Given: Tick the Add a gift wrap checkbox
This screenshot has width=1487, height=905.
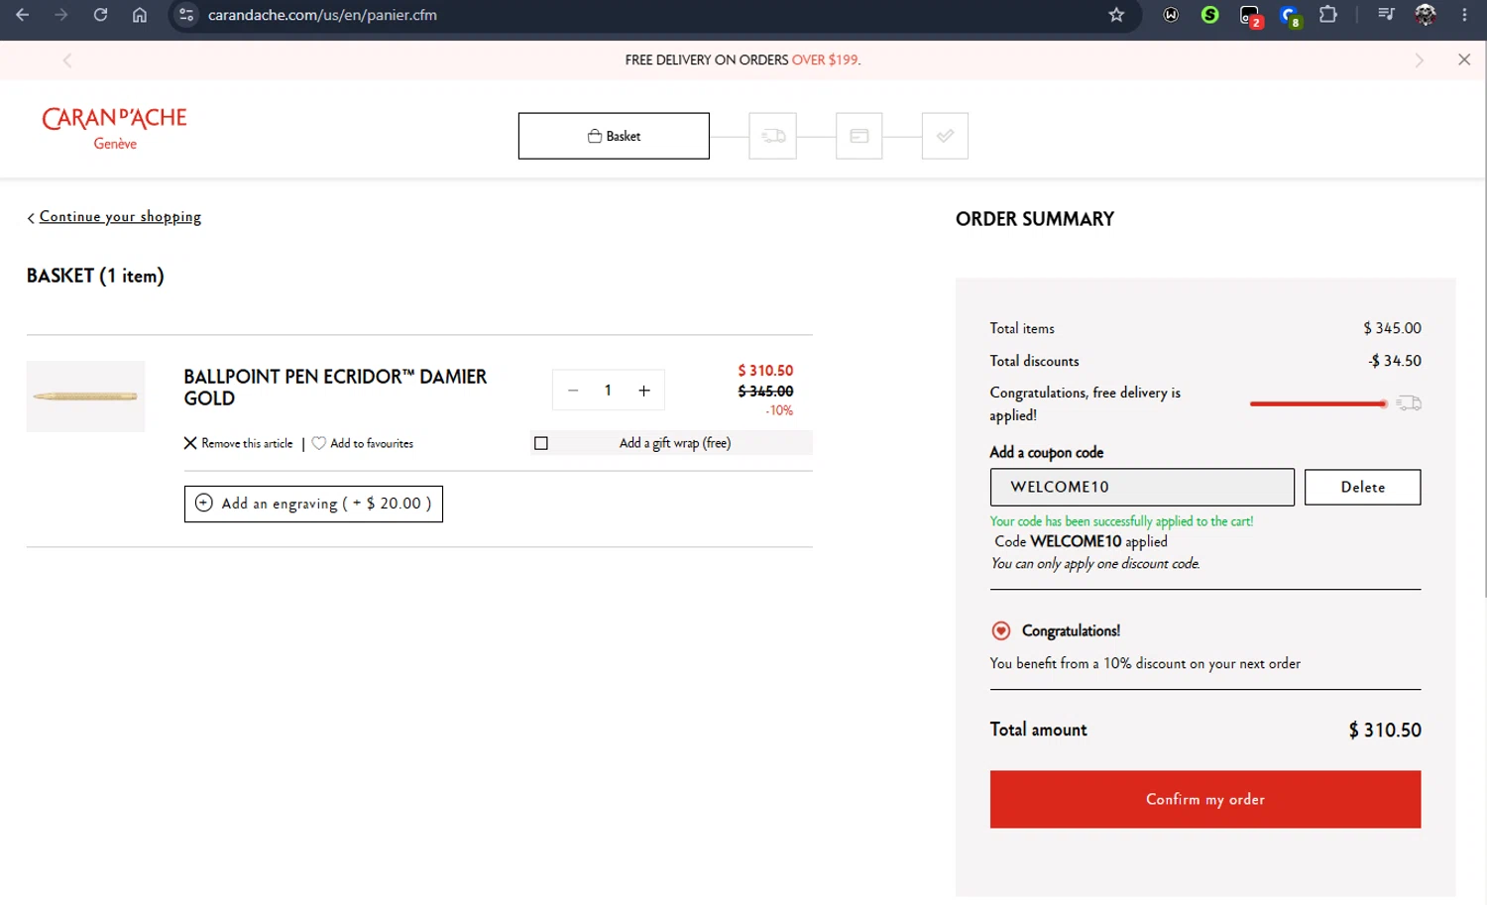Looking at the screenshot, I should (541, 443).
